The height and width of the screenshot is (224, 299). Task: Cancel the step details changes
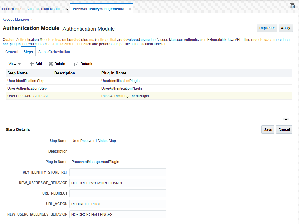284,129
